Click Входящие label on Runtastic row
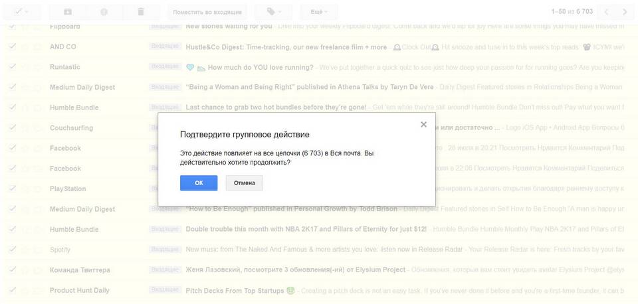The width and height of the screenshot is (638, 304). [x=165, y=66]
